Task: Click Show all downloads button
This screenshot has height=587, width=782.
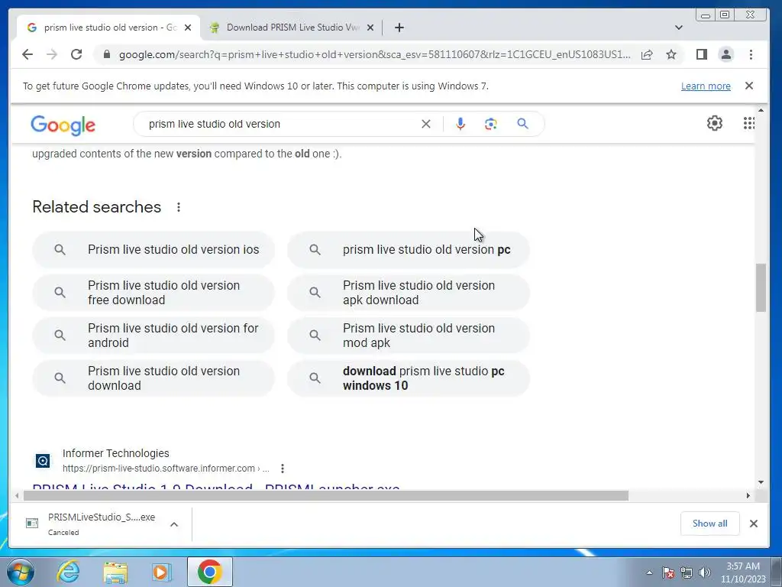Action: tap(709, 524)
